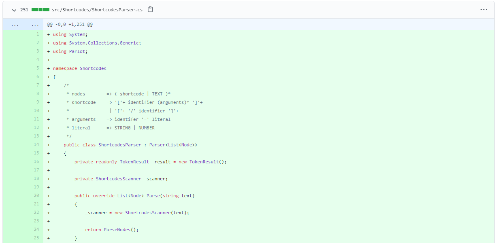Click the 'literal => STRING | NUMBER' comment
The height and width of the screenshot is (243, 498).
coord(110,128)
